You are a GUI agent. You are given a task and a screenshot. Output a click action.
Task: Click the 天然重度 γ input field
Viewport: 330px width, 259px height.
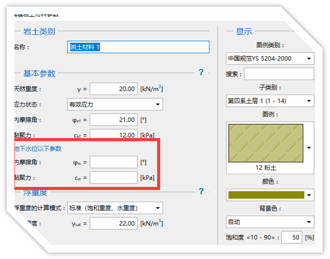click(113, 89)
